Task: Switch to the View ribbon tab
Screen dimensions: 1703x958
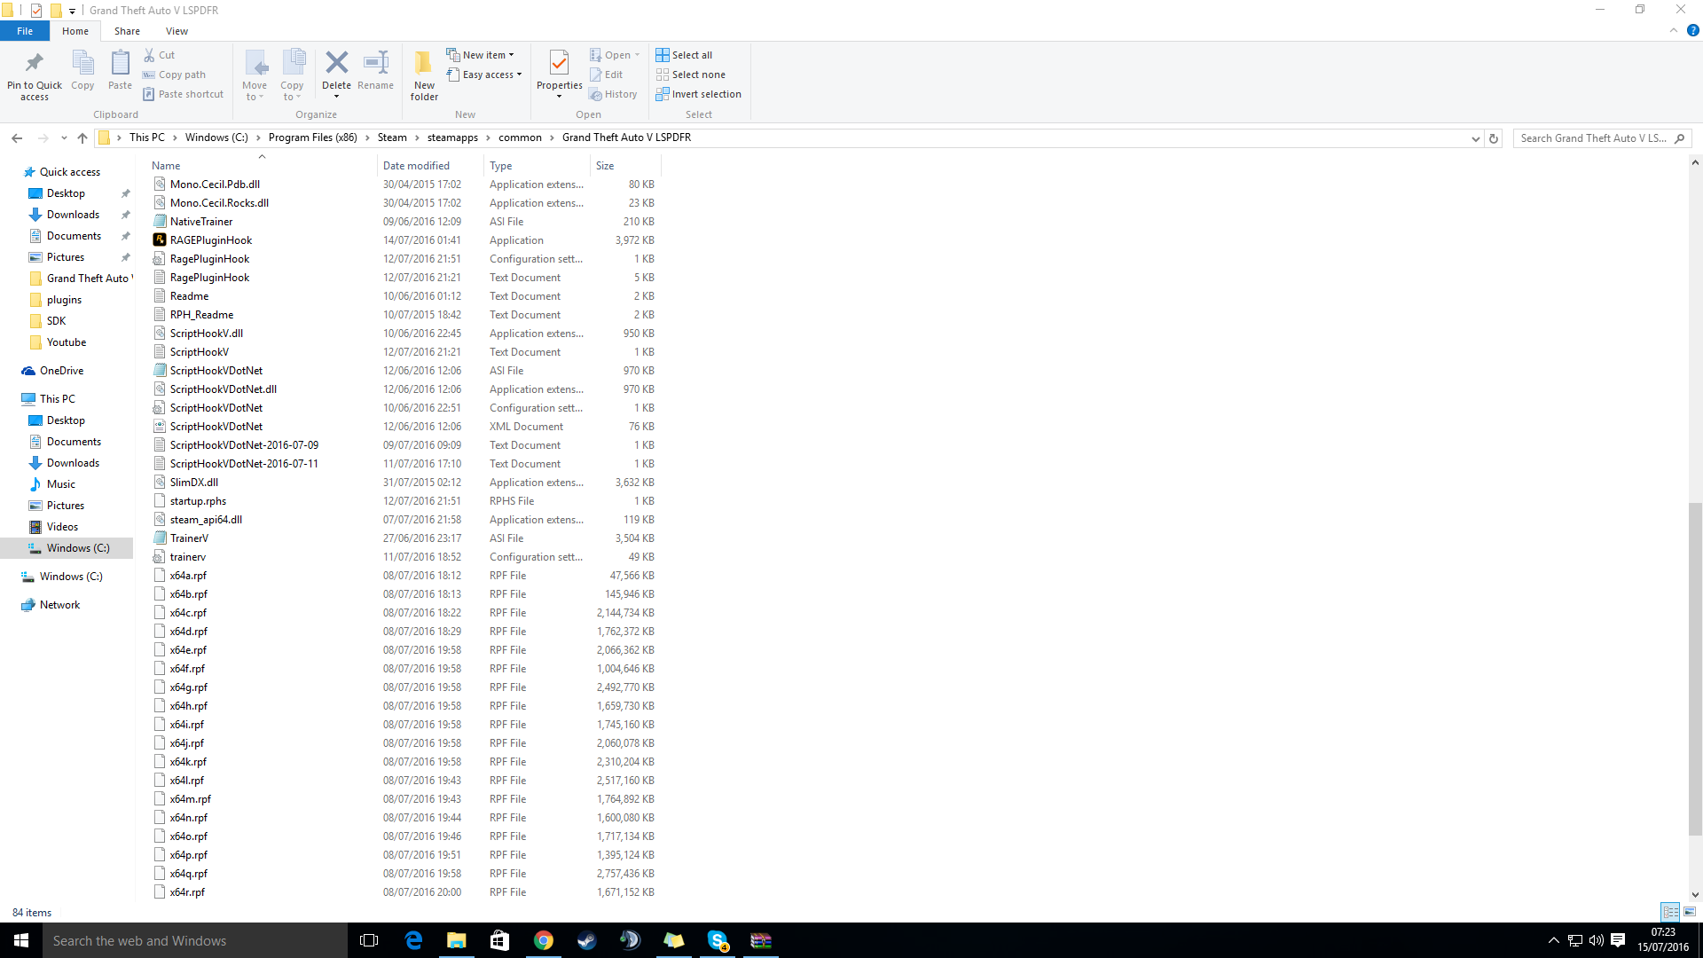Action: tap(177, 31)
